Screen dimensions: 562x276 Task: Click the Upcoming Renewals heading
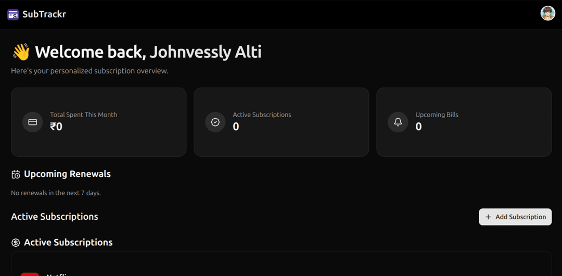[67, 174]
